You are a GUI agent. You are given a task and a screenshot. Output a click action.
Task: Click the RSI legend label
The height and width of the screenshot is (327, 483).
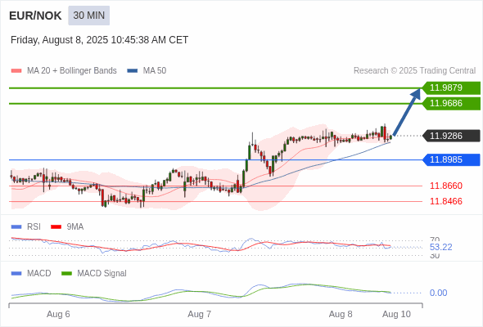pos(34,227)
